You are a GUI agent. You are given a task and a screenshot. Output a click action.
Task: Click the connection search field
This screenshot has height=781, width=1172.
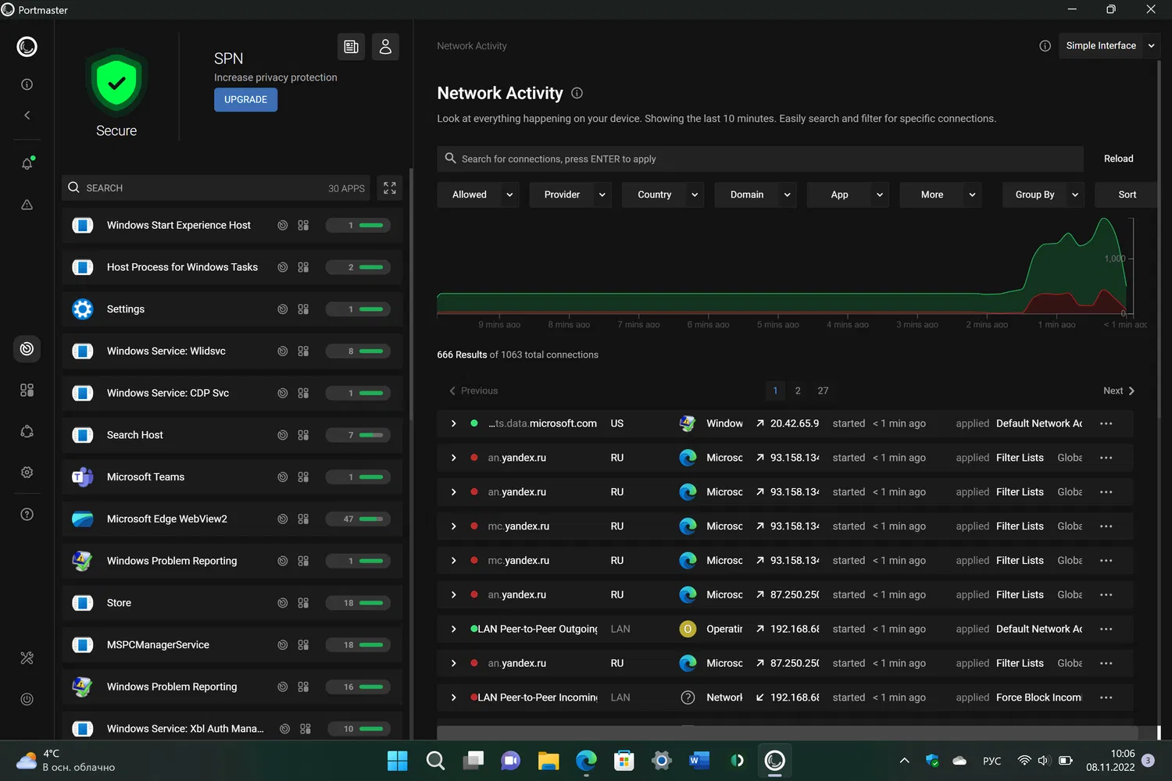[758, 159]
